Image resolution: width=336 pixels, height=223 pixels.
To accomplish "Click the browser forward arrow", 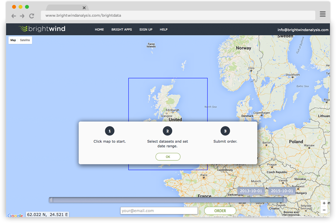I will pos(22,16).
